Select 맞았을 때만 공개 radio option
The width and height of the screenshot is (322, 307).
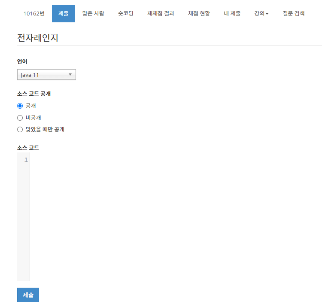coord(20,130)
